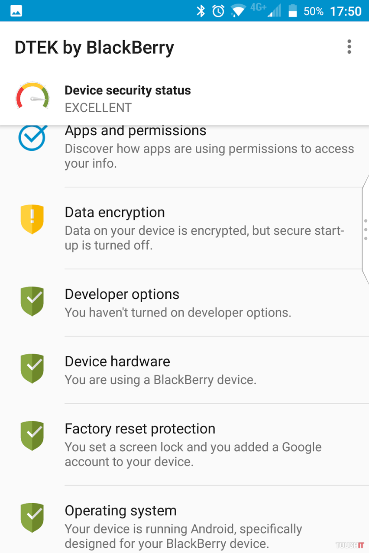Tap the battery indicator in status bar
Image resolution: width=369 pixels, height=553 pixels.
click(x=293, y=11)
